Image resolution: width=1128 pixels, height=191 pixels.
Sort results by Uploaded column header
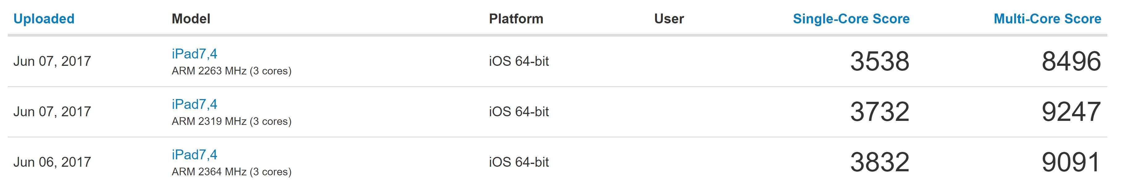click(x=44, y=19)
